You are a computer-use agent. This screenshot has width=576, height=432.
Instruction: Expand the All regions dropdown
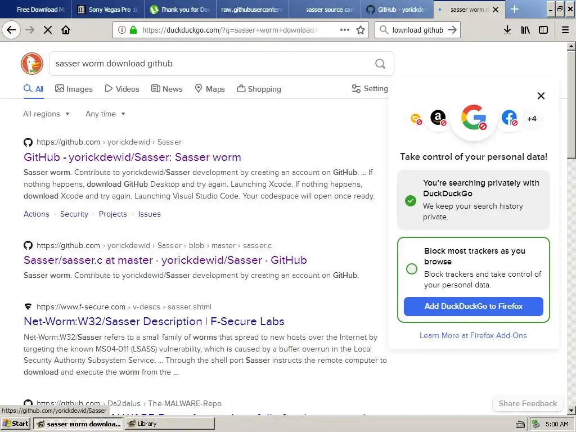[46, 114]
